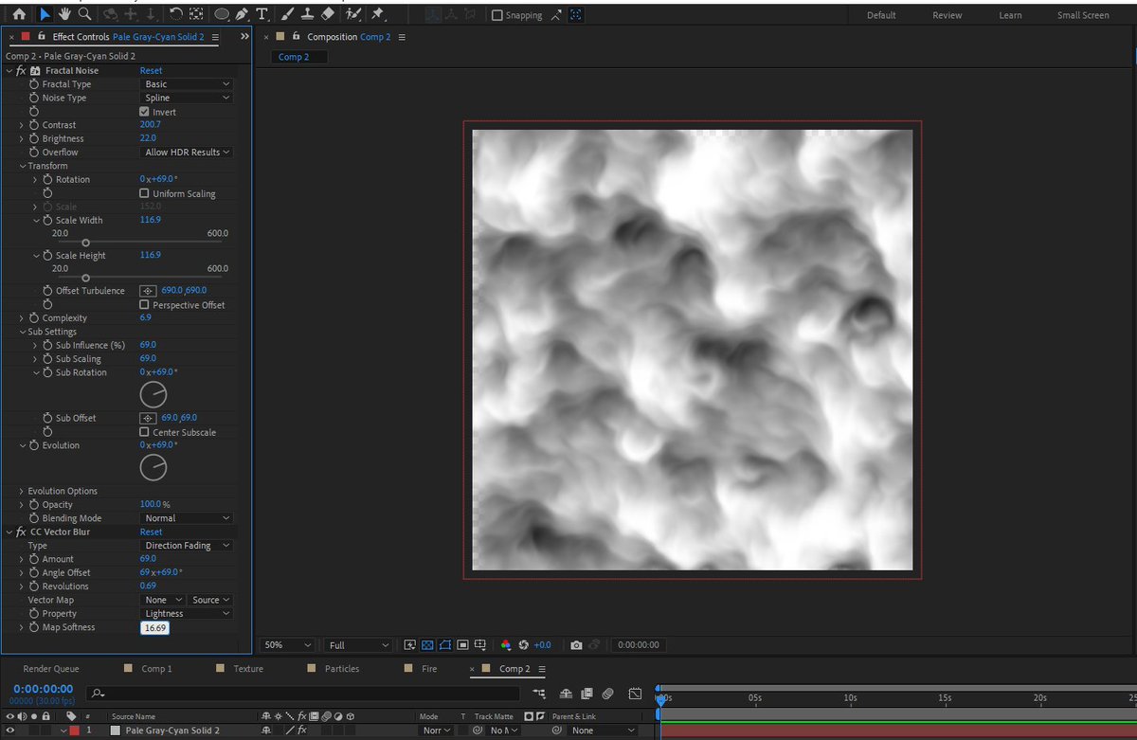Image resolution: width=1137 pixels, height=740 pixels.
Task: Open the Type Direction Fading dropdown
Action: point(187,546)
